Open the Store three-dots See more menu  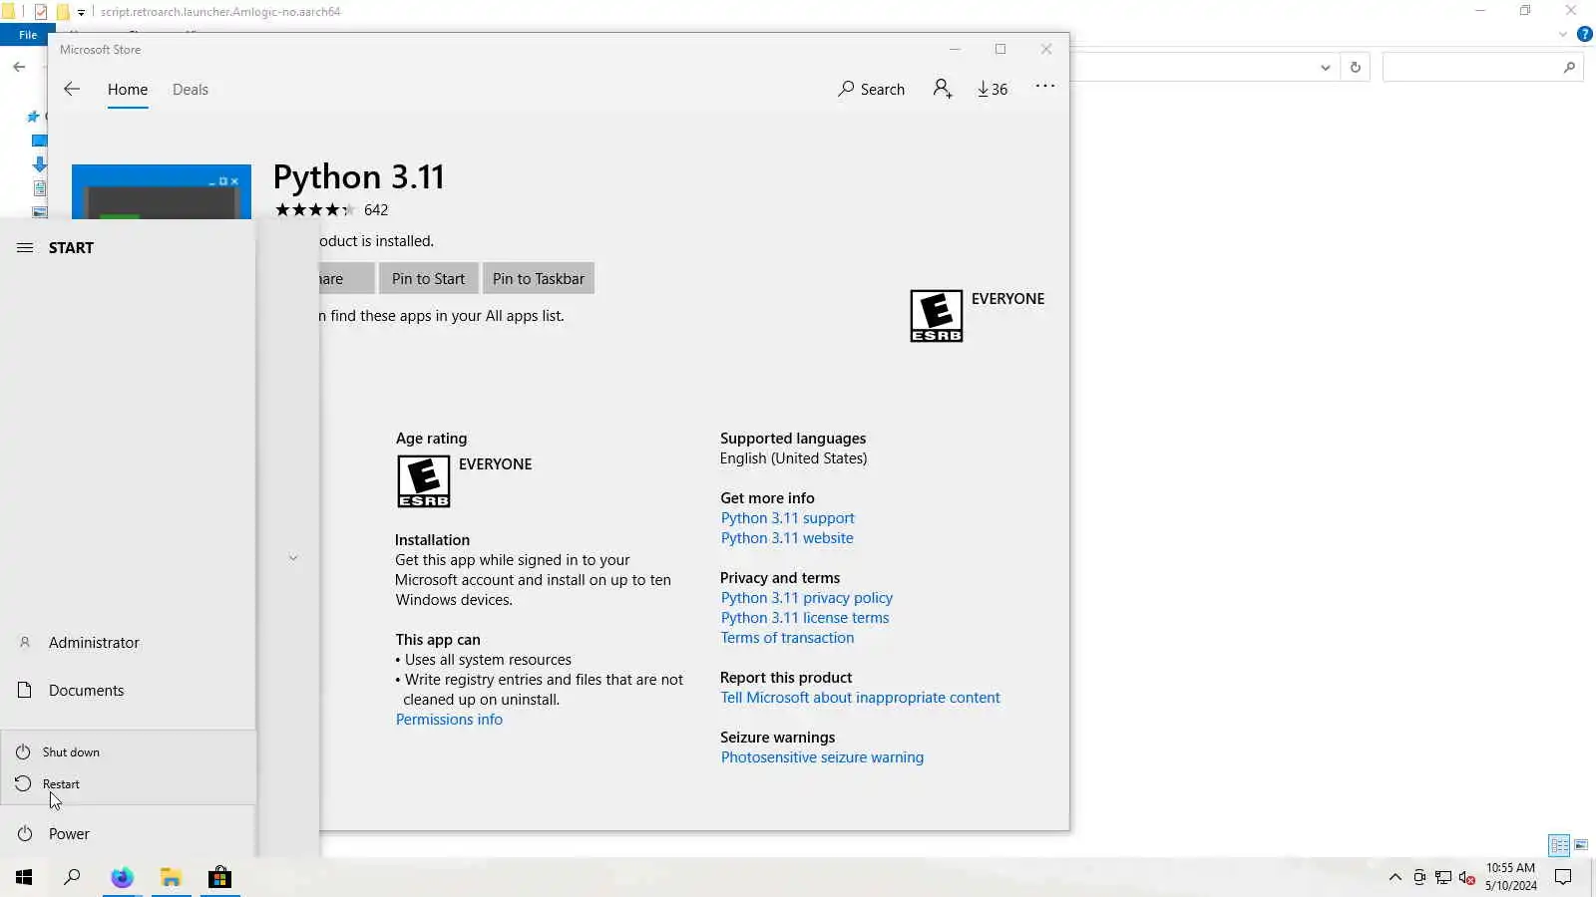(x=1045, y=87)
